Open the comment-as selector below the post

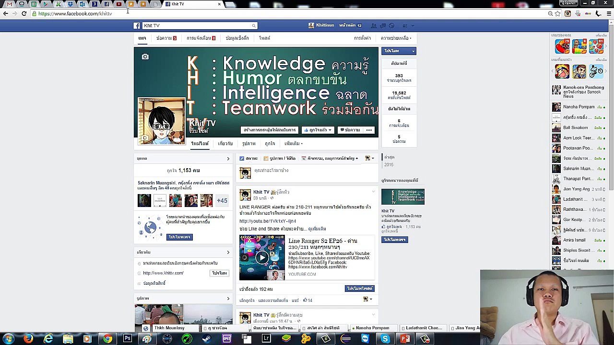(x=367, y=299)
